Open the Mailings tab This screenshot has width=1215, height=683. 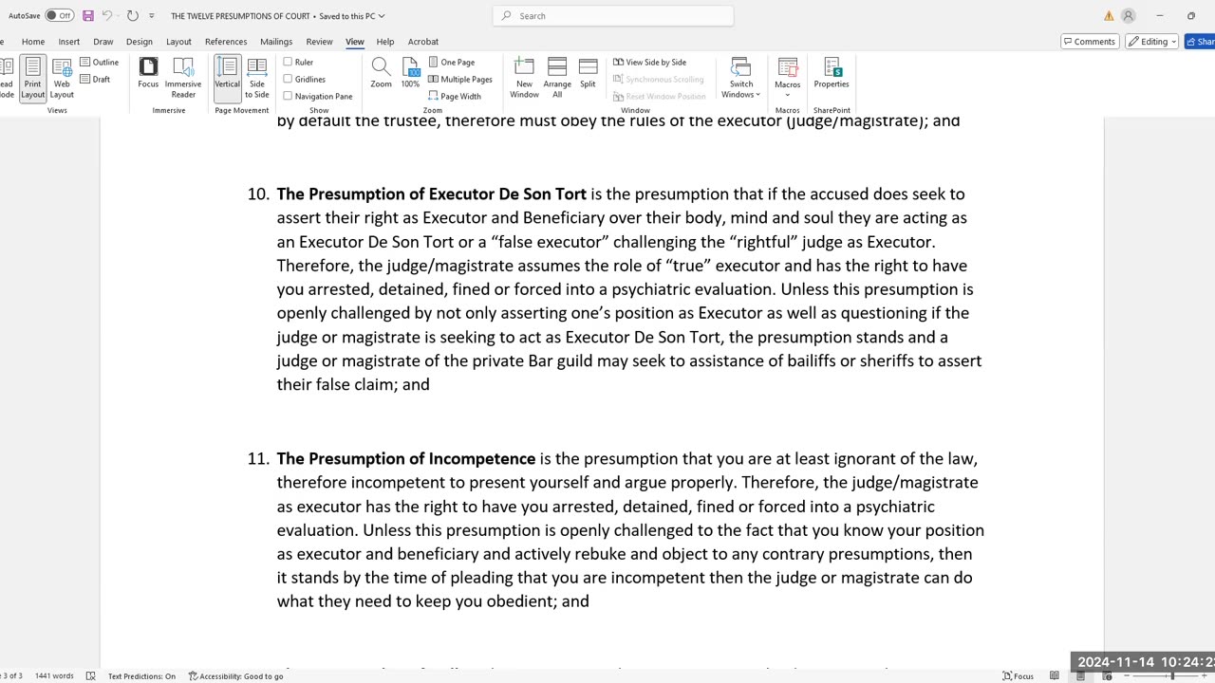click(x=276, y=42)
